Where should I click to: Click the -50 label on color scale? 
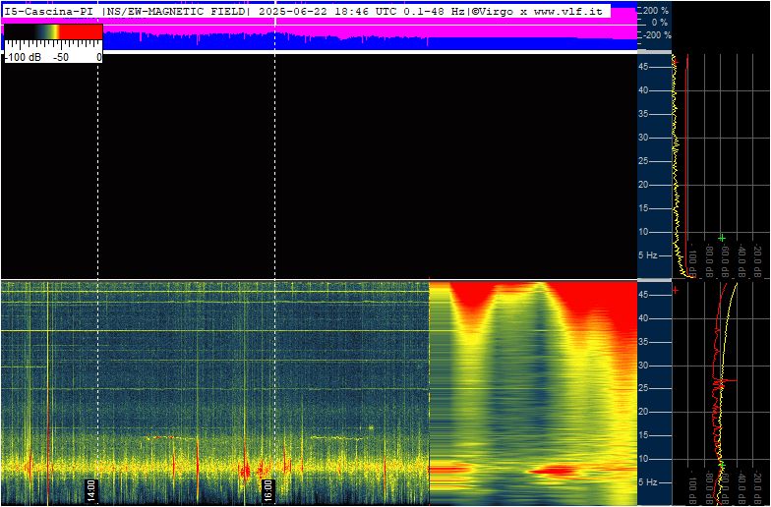pyautogui.click(x=61, y=57)
